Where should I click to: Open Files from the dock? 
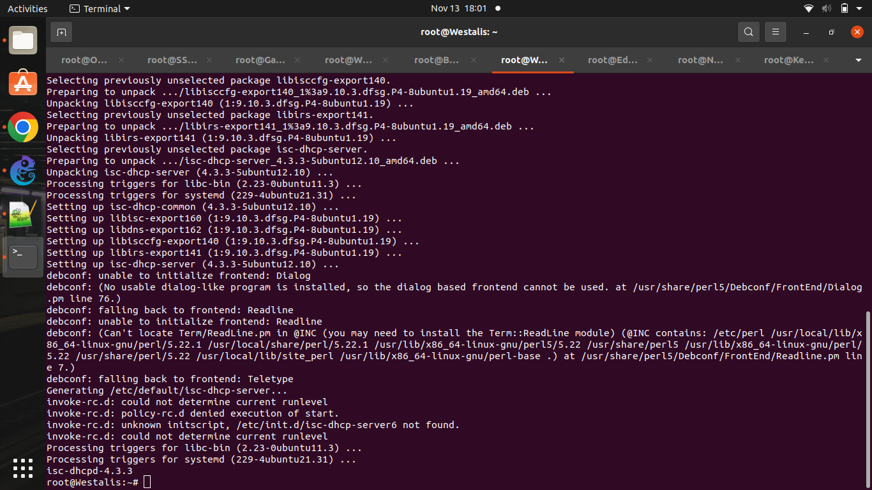click(x=23, y=40)
